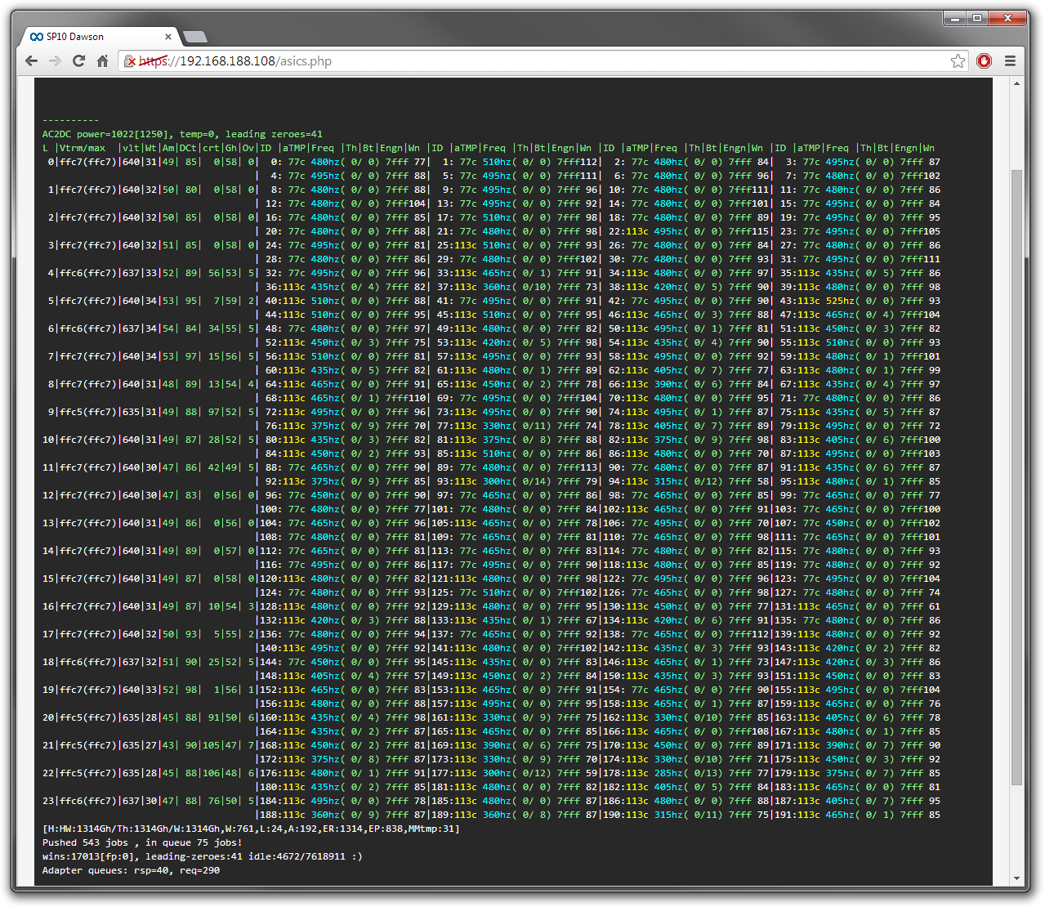Close the SP10 Dawson tab
This screenshot has width=1045, height=907.
click(168, 37)
